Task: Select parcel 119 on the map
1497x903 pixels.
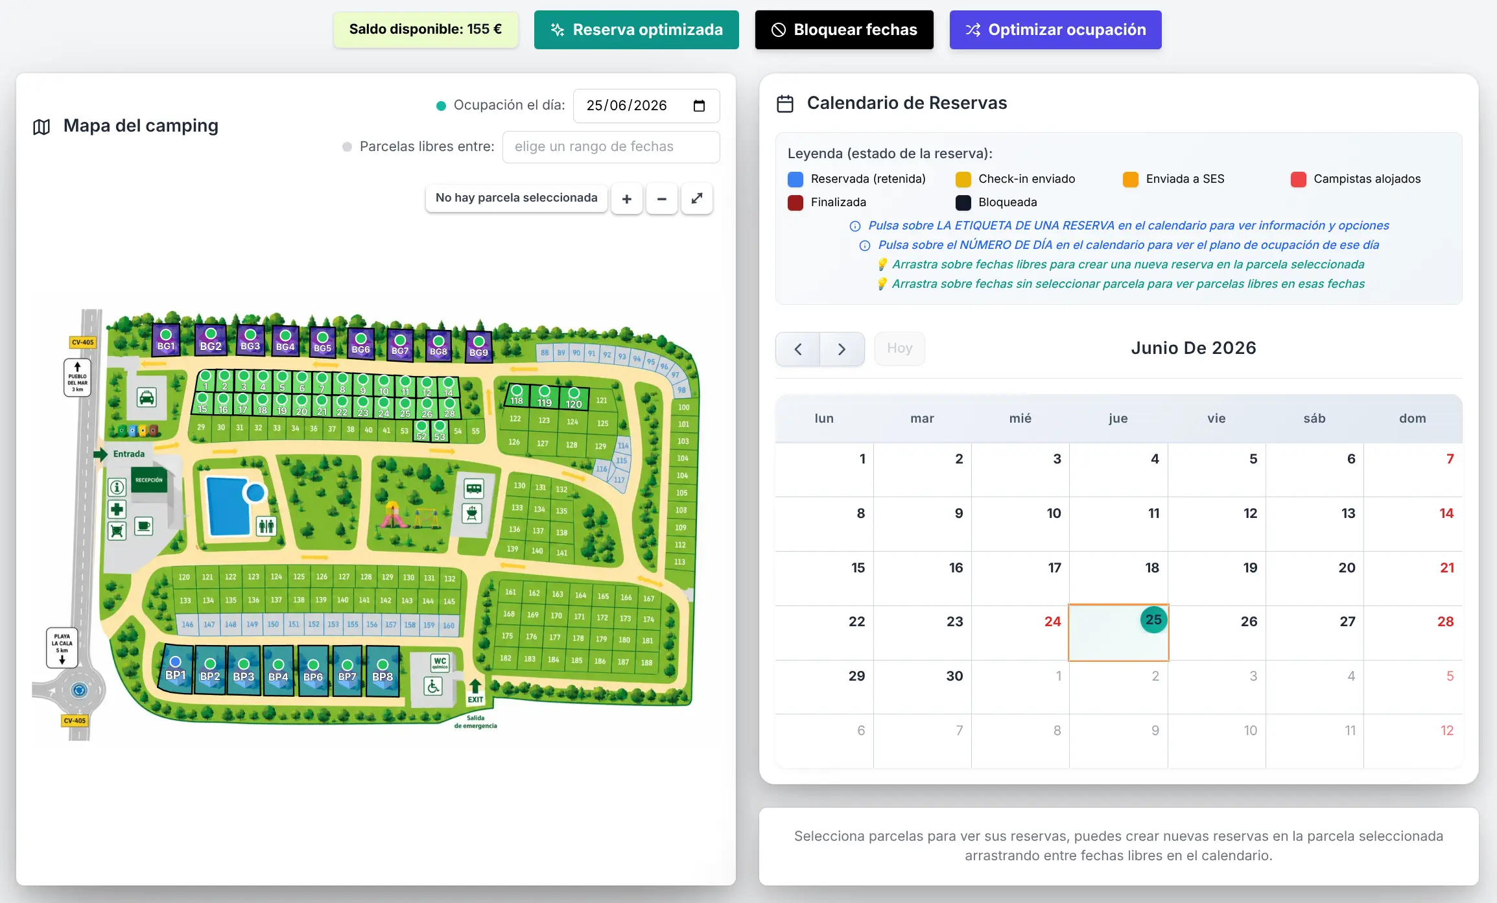Action: point(545,396)
